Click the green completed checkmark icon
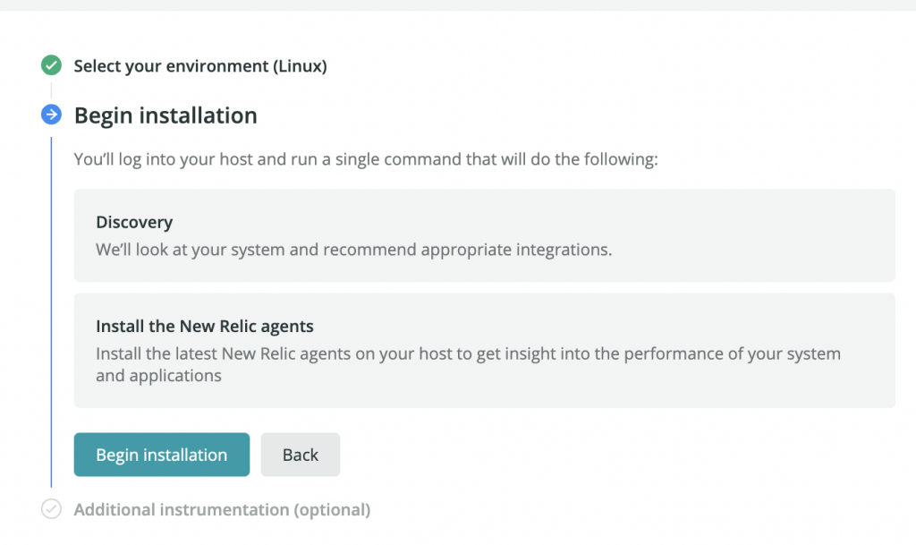Image resolution: width=916 pixels, height=545 pixels. tap(51, 64)
